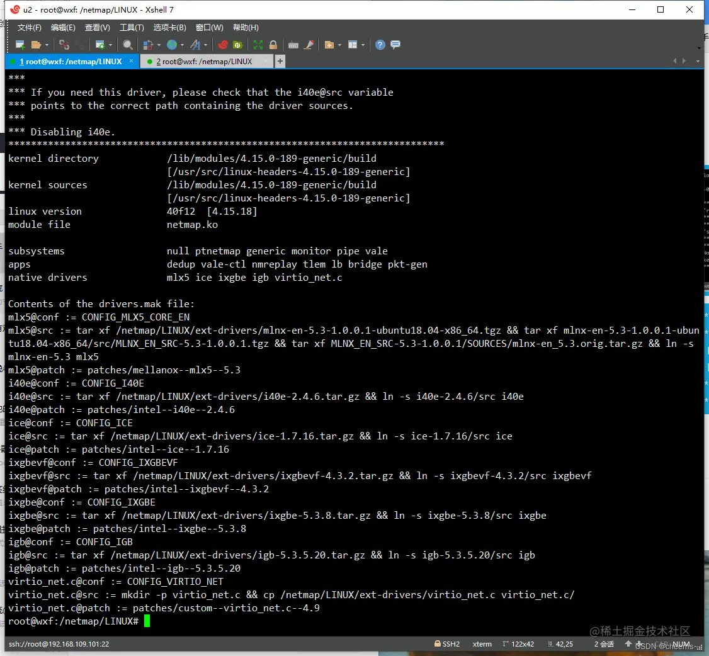Click the left tab-scroll arrow
Screen dimensions: 709x656
coord(674,61)
